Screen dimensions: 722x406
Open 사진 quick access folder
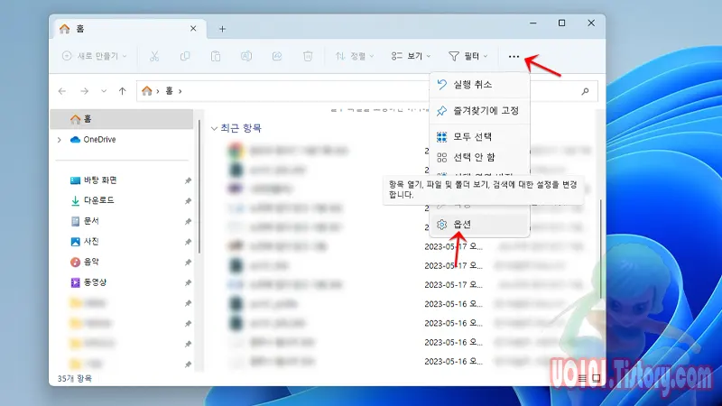tap(85, 241)
